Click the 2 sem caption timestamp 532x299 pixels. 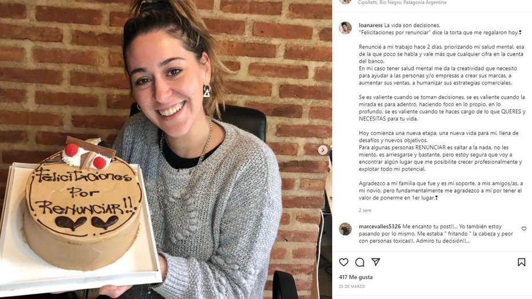point(365,210)
